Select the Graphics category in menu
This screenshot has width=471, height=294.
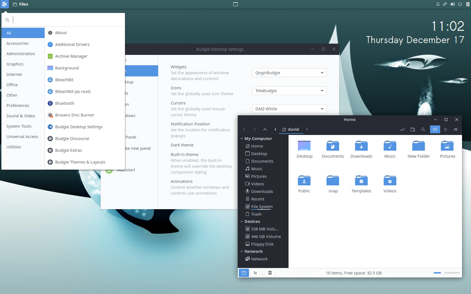(15, 64)
